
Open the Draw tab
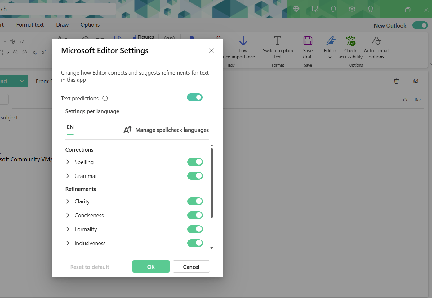coord(62,25)
